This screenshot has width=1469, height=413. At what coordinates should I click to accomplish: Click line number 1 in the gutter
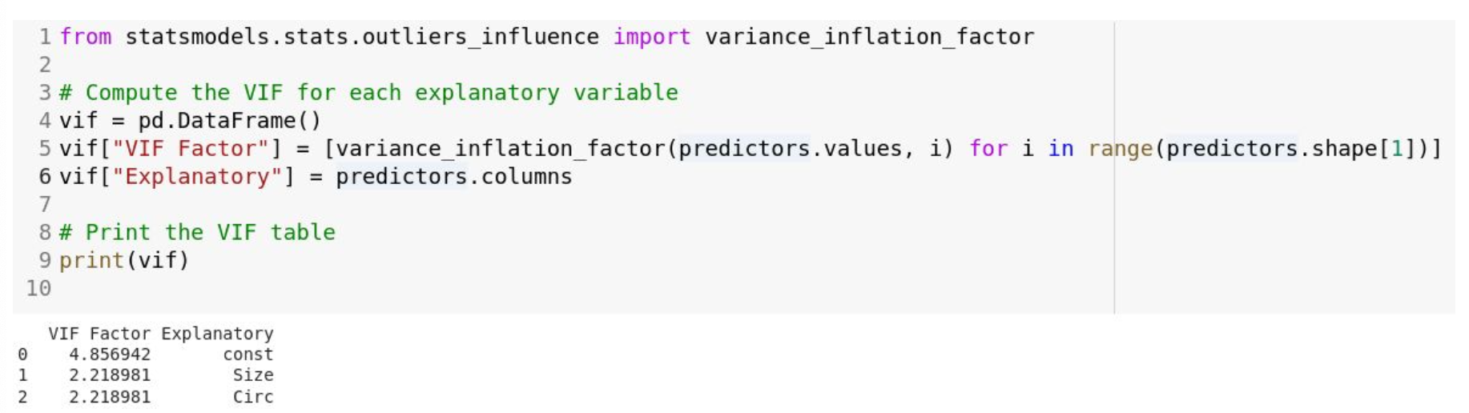tap(45, 37)
